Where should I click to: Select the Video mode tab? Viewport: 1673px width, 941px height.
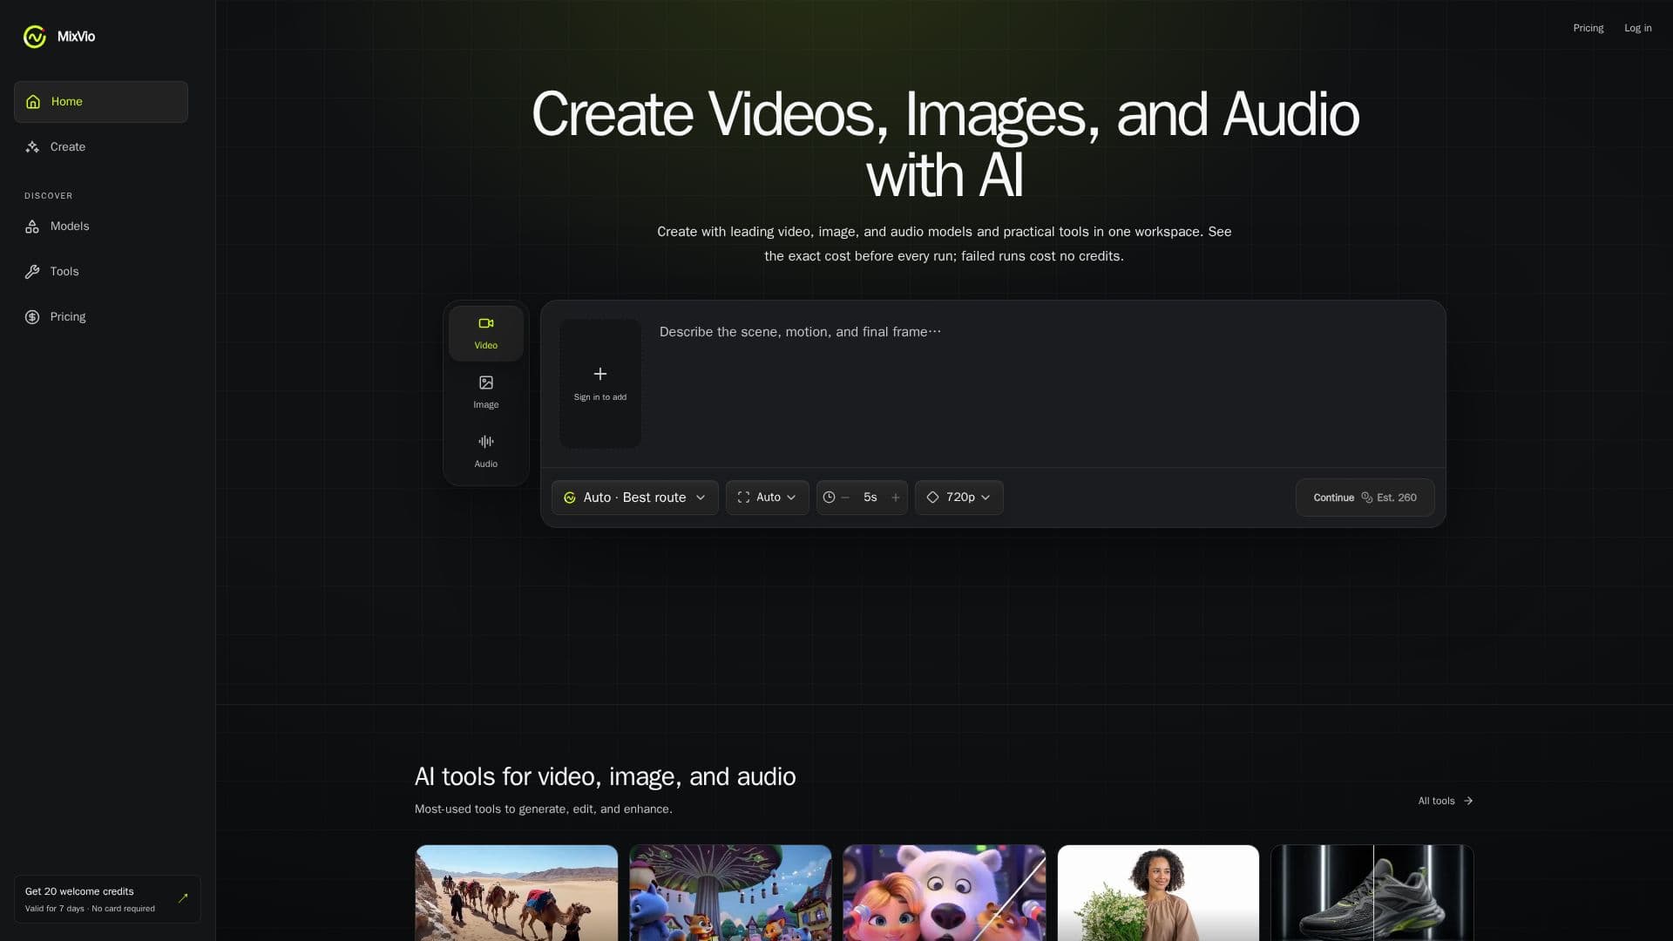[486, 334]
